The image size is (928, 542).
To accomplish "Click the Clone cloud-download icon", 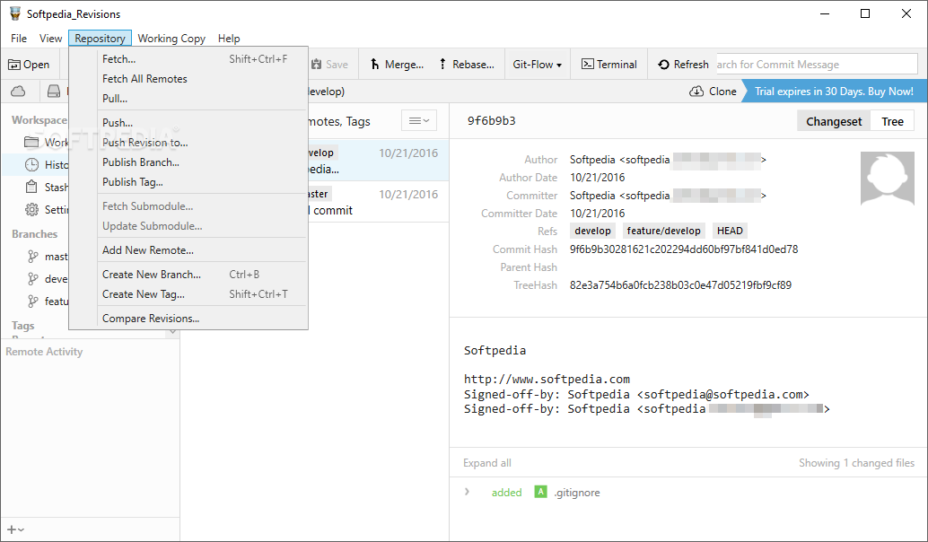I will tap(696, 92).
